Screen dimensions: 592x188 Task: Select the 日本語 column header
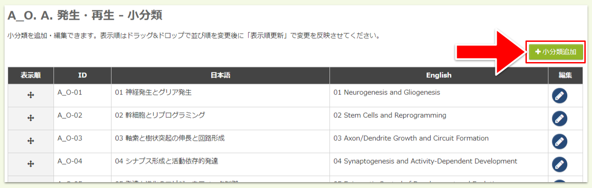220,76
